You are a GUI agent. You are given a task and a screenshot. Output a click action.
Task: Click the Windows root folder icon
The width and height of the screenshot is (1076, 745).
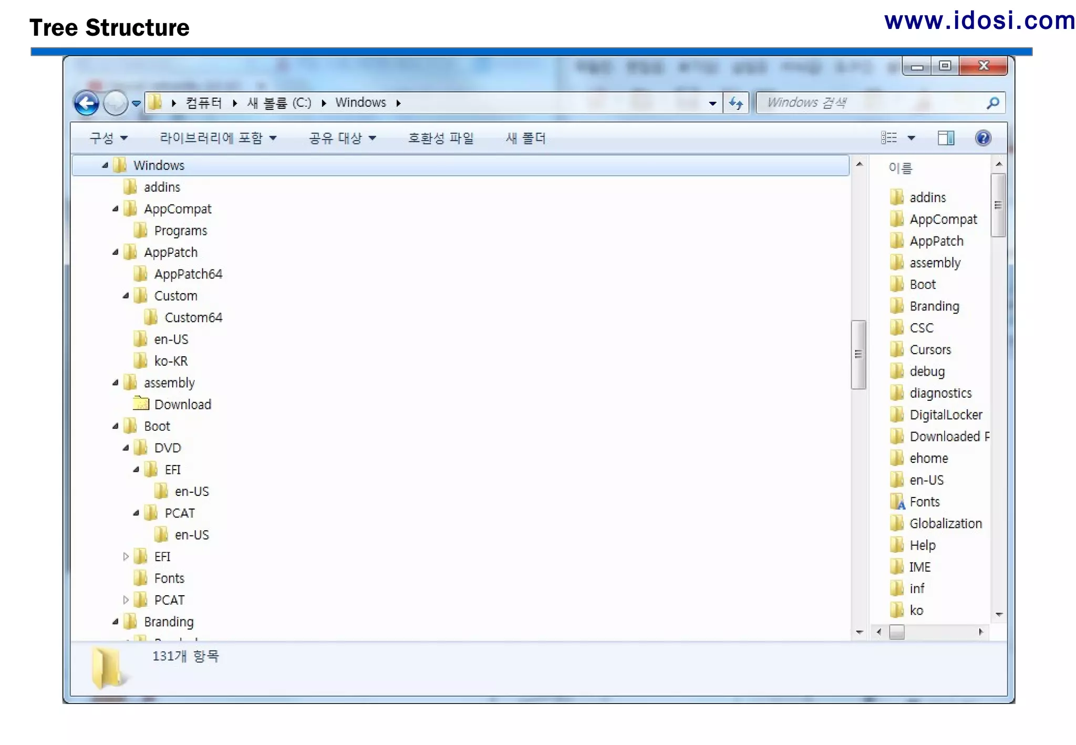coord(120,165)
